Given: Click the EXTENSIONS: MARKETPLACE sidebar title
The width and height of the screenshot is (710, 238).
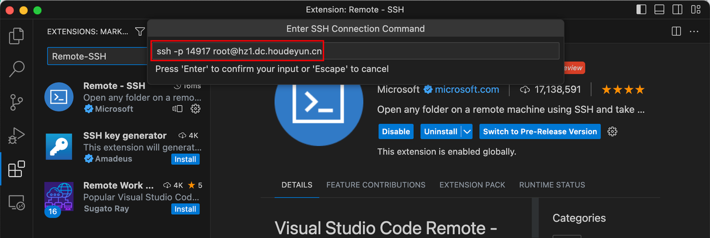Looking at the screenshot, I should (88, 32).
